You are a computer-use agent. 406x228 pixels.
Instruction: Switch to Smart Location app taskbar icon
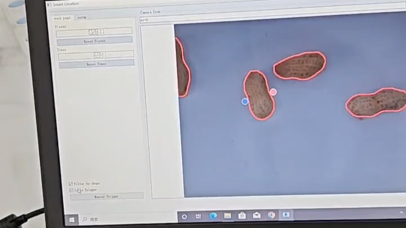coord(286,214)
